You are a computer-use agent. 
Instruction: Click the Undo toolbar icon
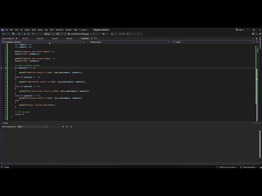(x=33, y=34)
